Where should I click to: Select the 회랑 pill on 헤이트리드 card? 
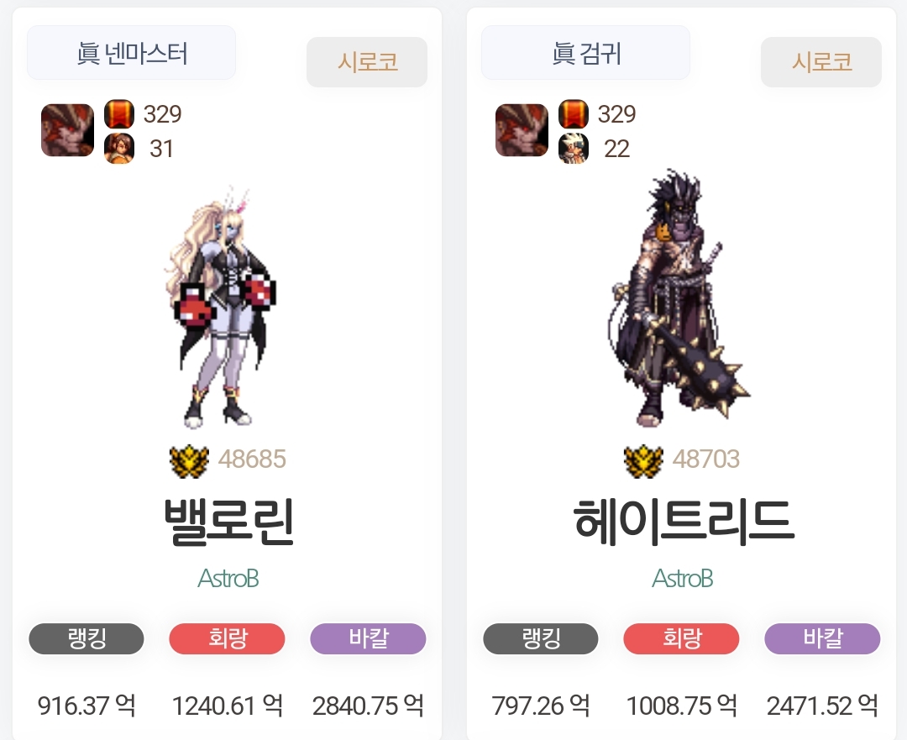pyautogui.click(x=681, y=638)
